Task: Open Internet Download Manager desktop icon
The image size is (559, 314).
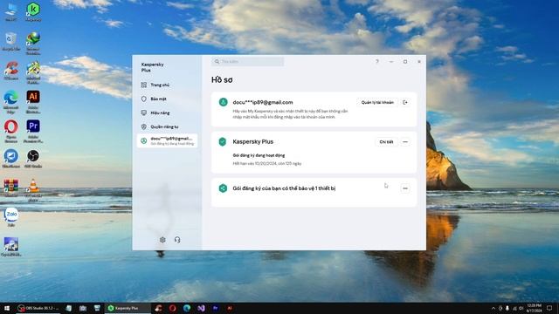Action: [33, 43]
